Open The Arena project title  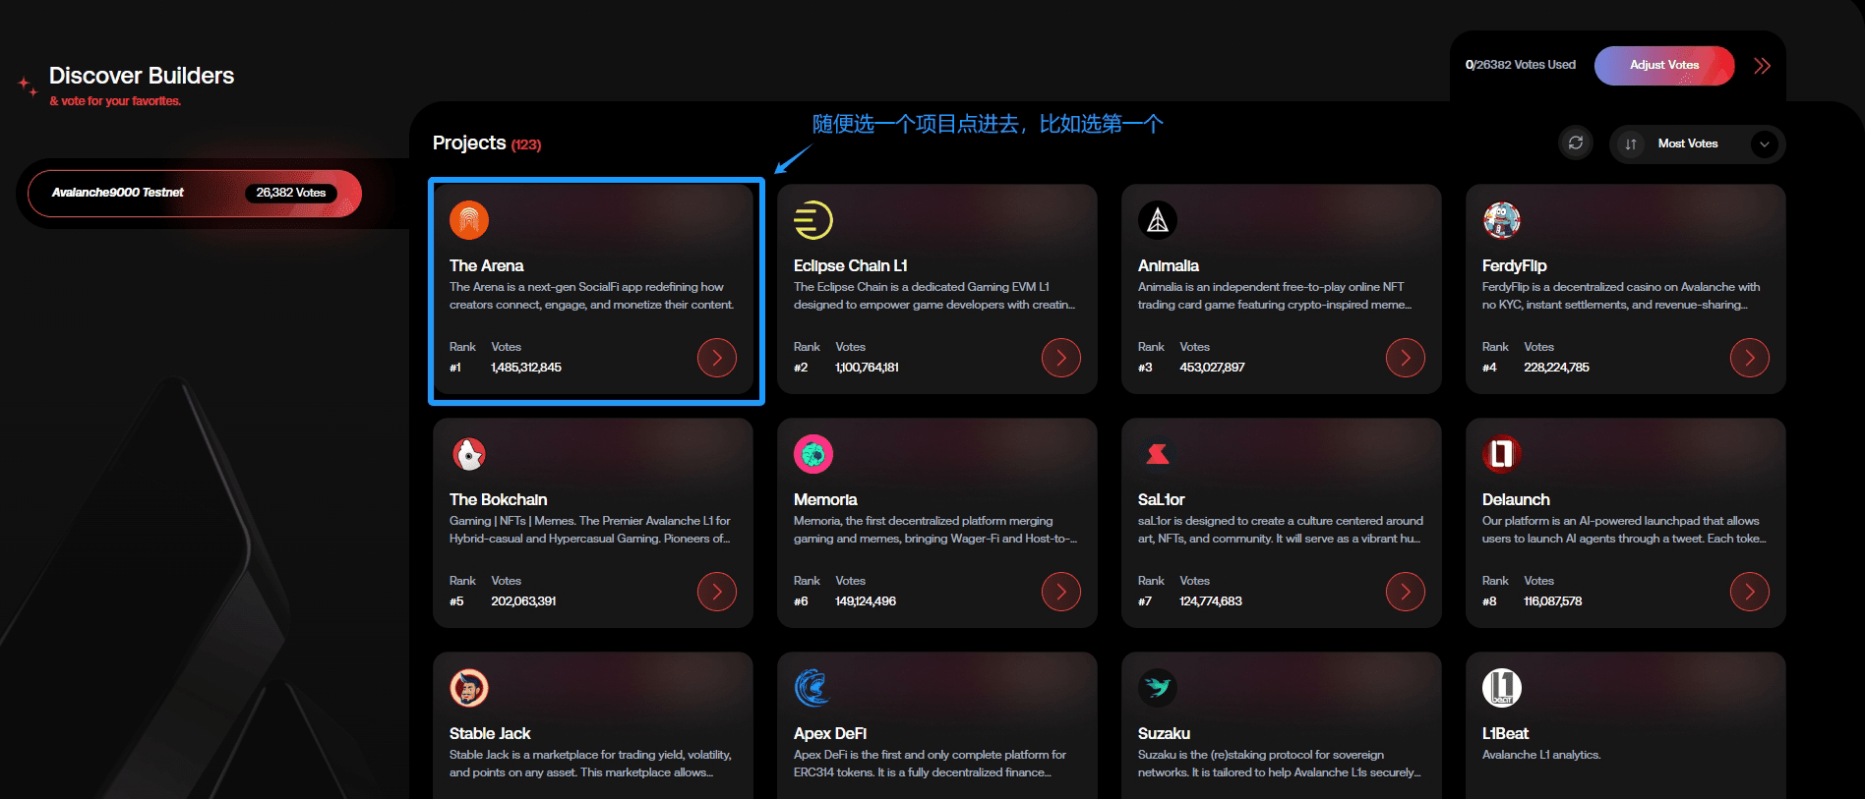486,265
